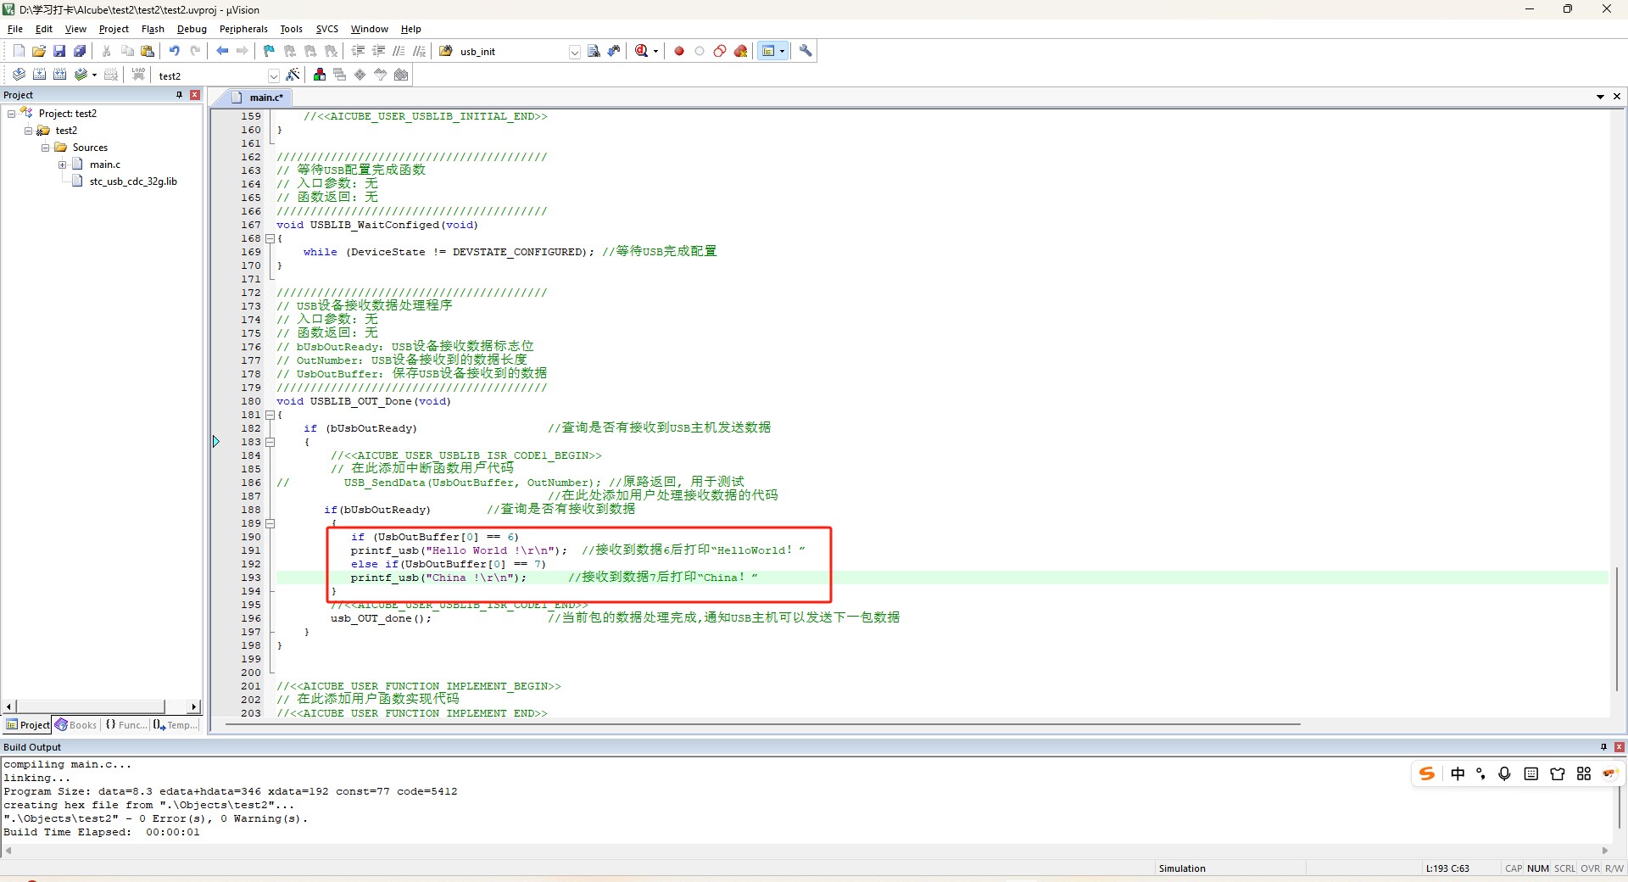Comment the selected code lines

[399, 51]
